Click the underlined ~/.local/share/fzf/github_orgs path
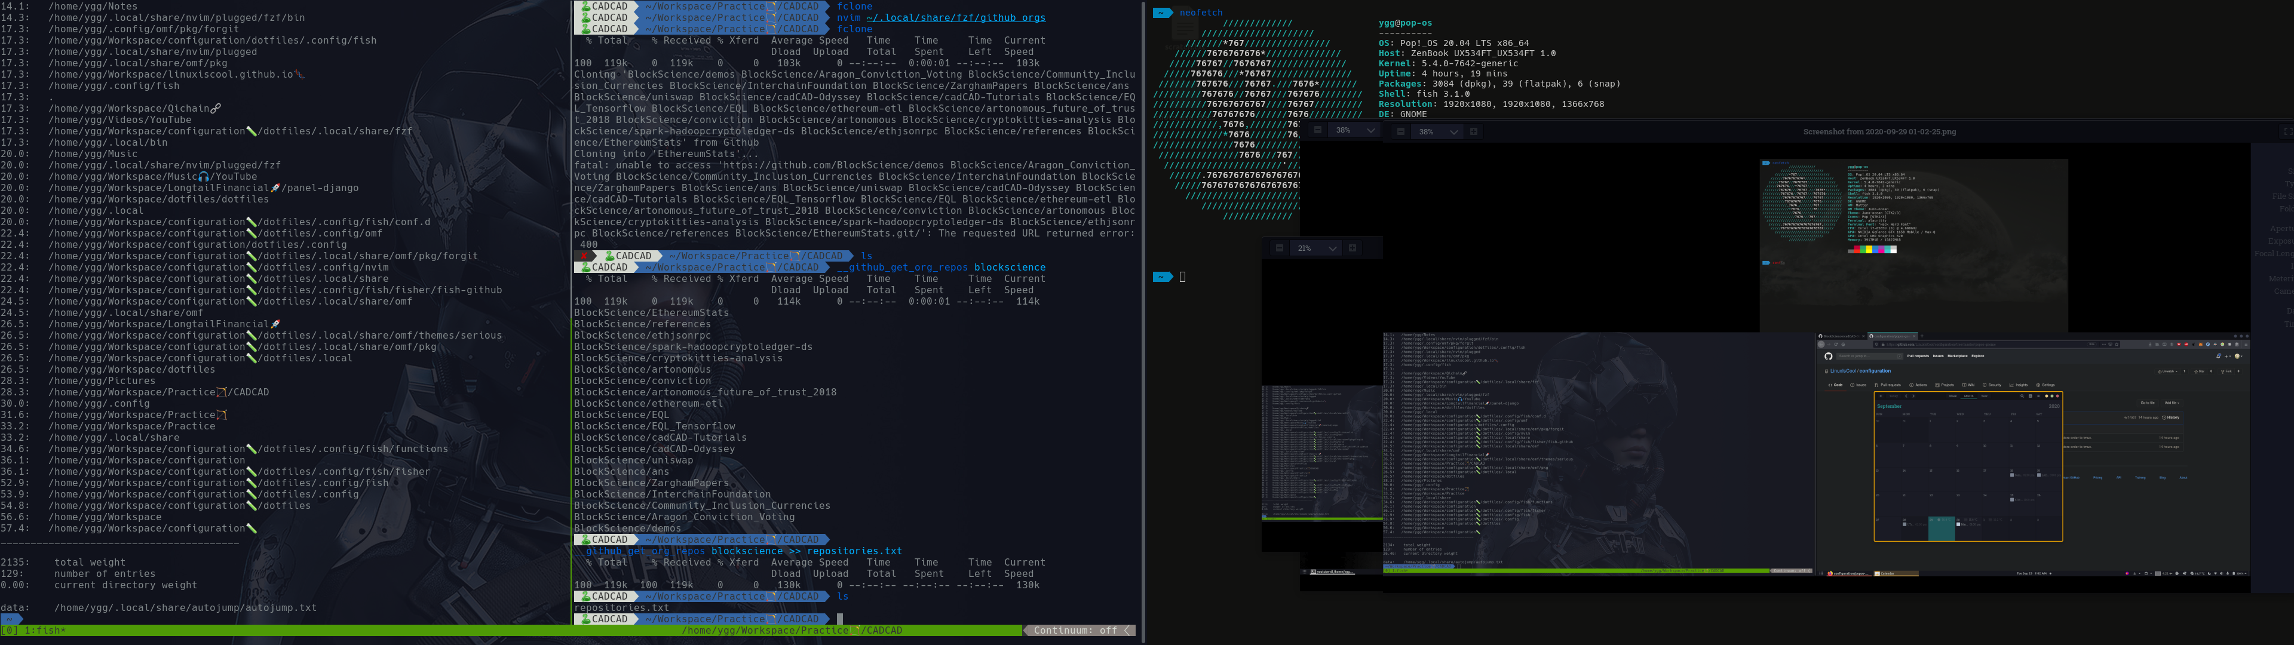 956,18
